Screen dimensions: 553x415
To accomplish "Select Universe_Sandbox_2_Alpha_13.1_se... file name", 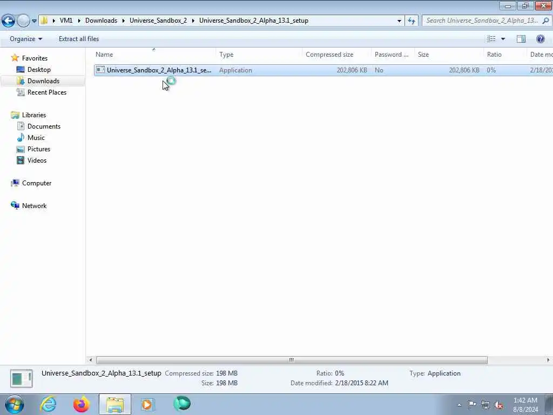I will pyautogui.click(x=159, y=70).
